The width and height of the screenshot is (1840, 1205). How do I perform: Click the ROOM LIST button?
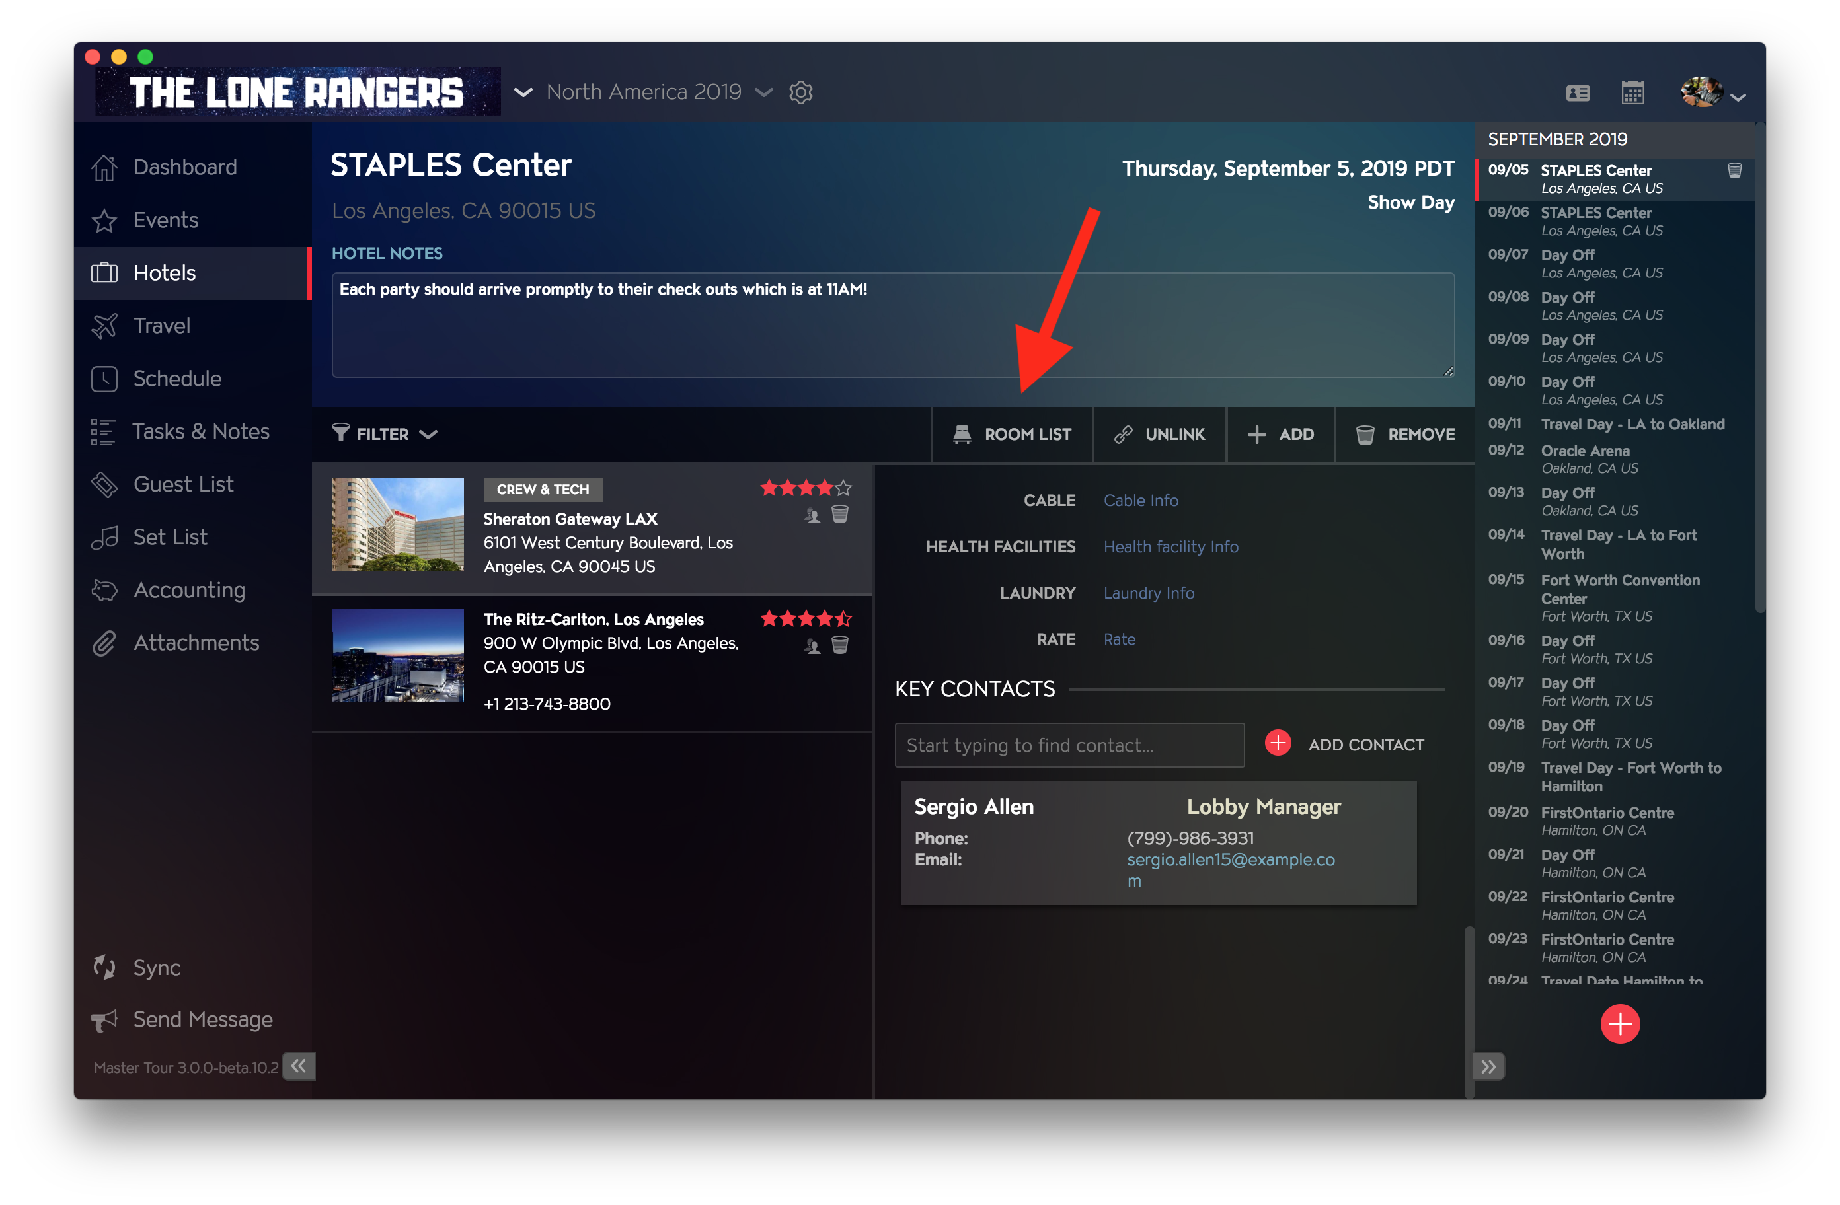coord(1011,435)
